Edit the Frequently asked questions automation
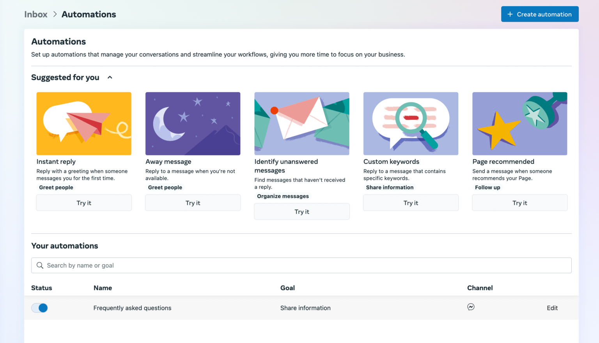The image size is (599, 343). (x=552, y=308)
